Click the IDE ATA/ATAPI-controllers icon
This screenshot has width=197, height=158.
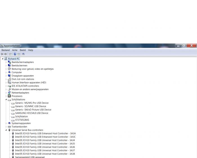9,86
